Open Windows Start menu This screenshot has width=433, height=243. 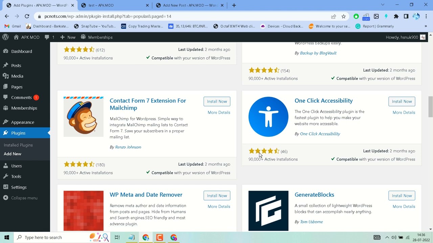coord(7,237)
